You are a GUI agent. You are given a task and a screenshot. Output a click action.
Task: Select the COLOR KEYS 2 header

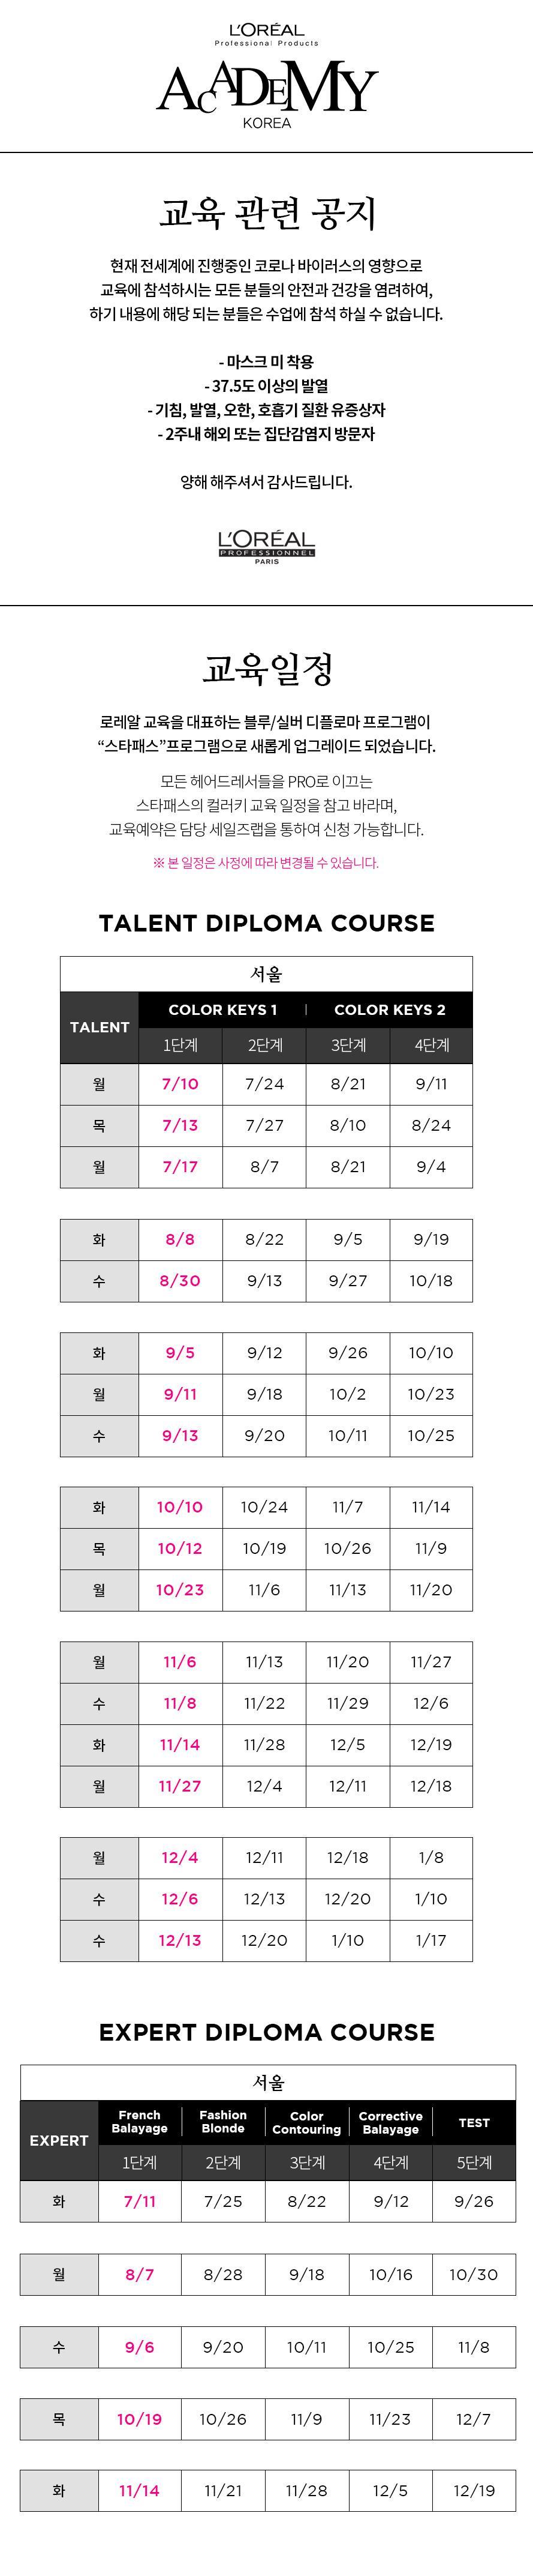point(389,1010)
